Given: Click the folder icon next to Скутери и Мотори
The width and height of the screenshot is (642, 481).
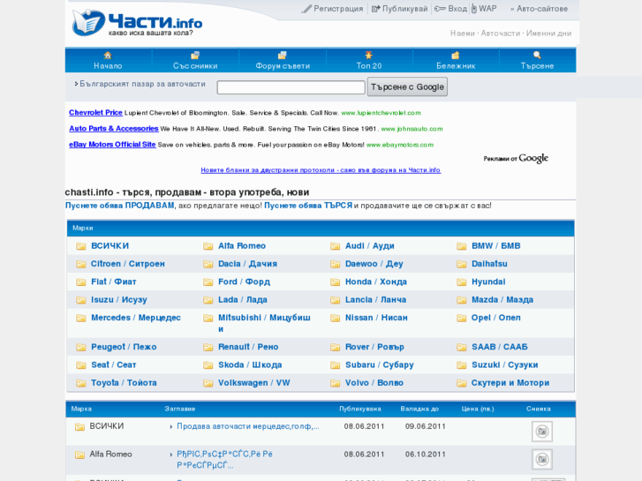Looking at the screenshot, I should click(462, 383).
